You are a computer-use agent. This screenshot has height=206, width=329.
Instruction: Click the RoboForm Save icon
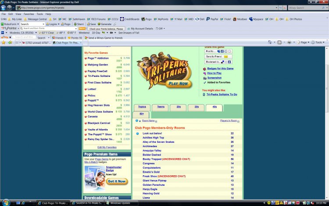(x=89, y=24)
